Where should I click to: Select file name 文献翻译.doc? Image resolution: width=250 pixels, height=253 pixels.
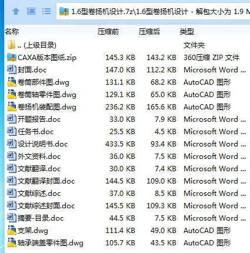pos(39,169)
